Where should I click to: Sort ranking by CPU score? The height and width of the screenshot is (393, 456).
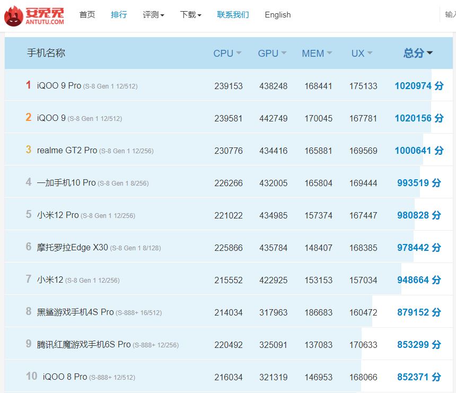pyautogui.click(x=227, y=53)
